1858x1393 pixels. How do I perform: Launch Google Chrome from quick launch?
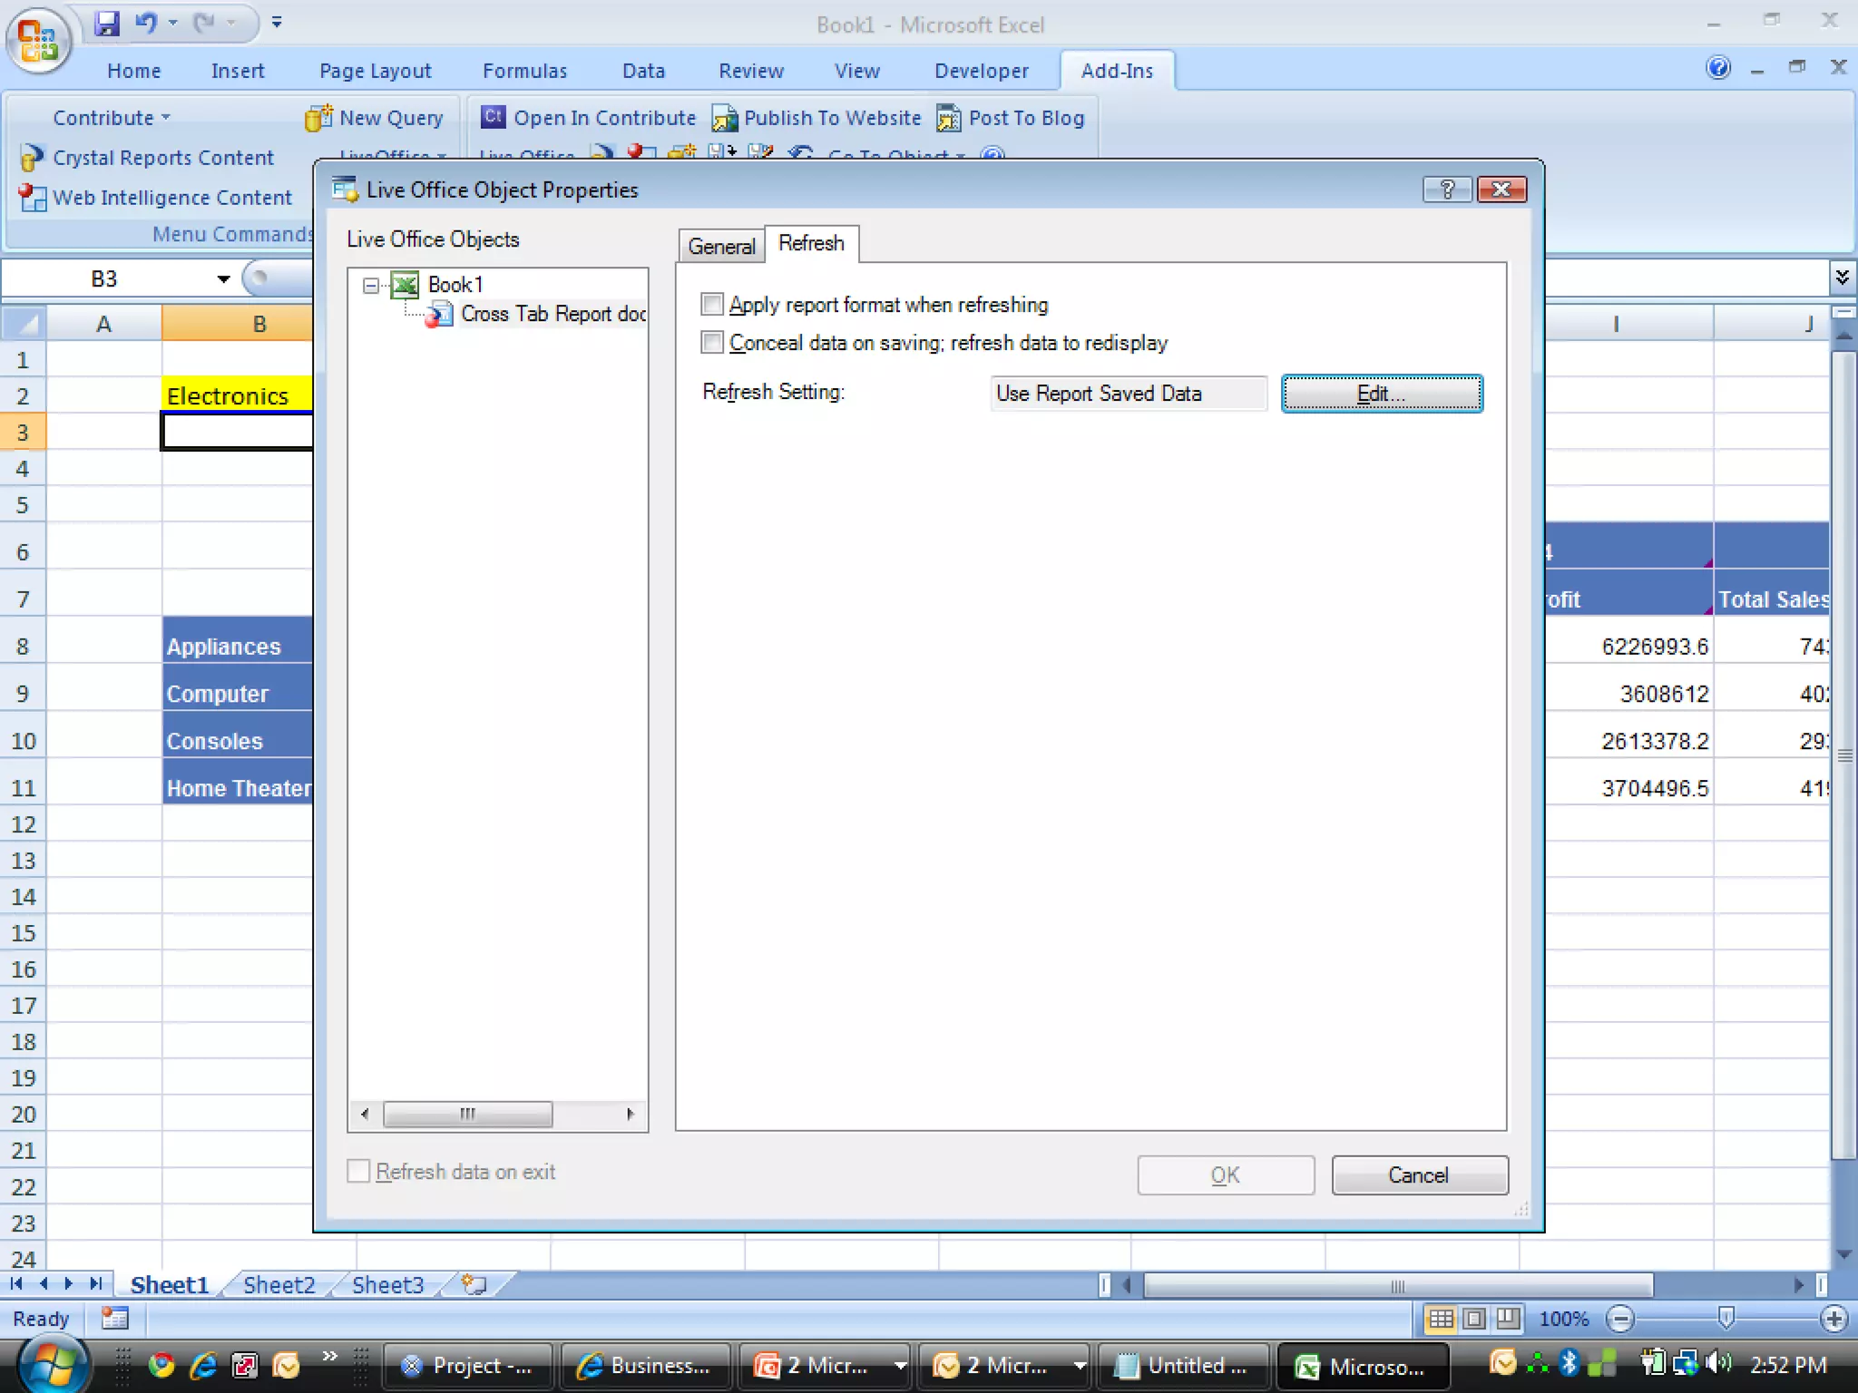pyautogui.click(x=161, y=1365)
